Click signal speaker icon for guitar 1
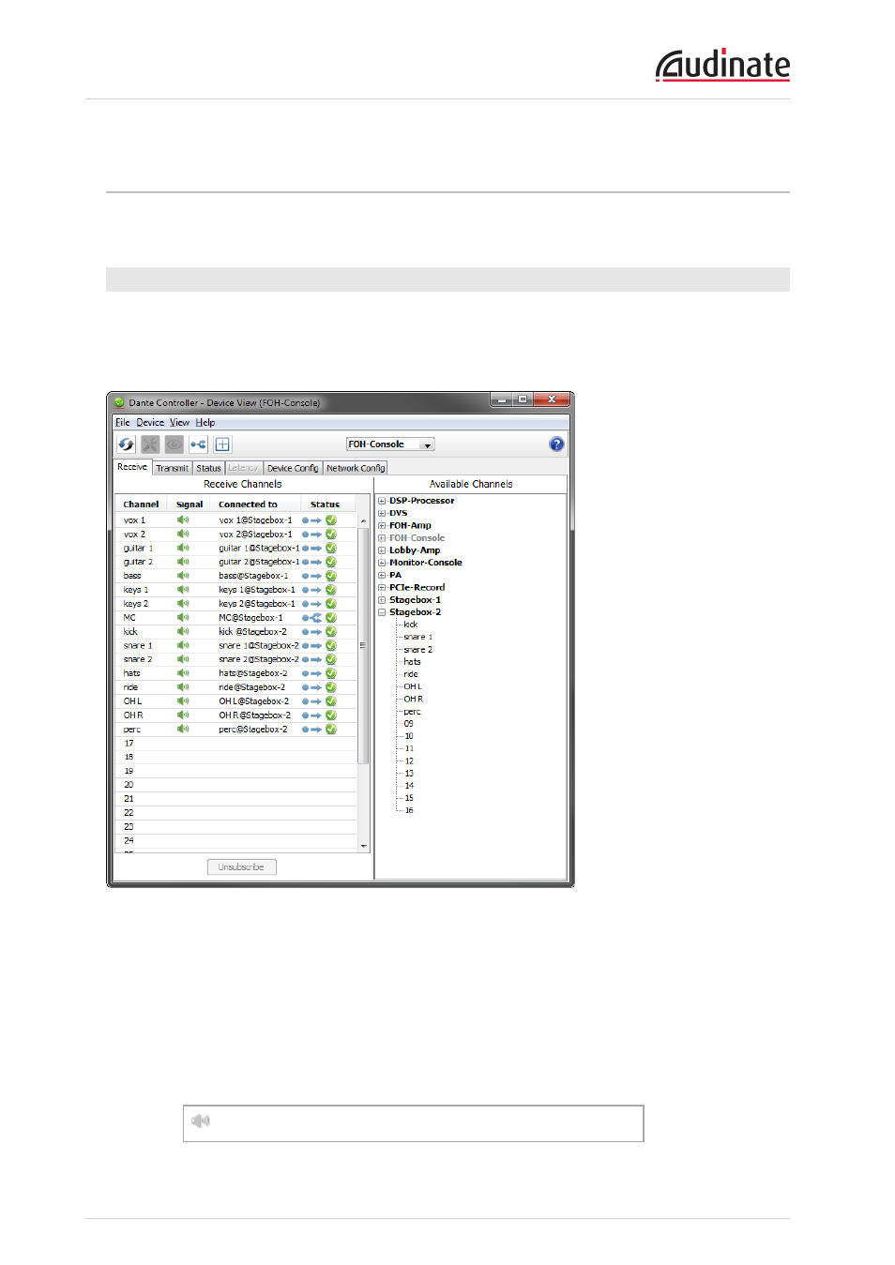This screenshot has height=1265, width=895. pos(183,548)
